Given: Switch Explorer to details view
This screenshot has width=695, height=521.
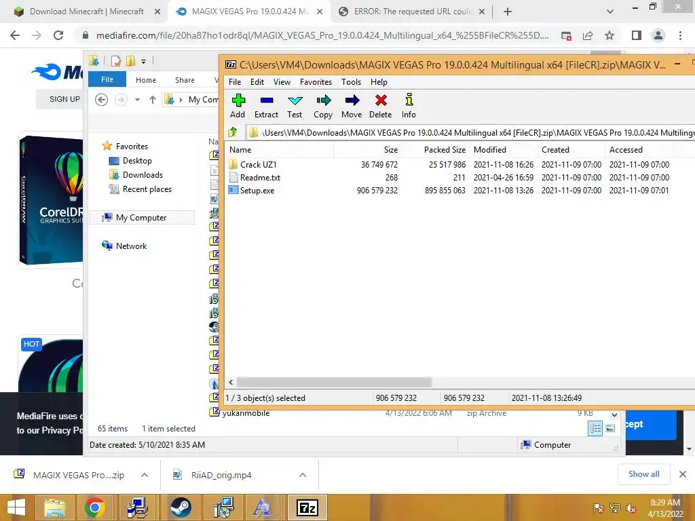Looking at the screenshot, I should [595, 429].
